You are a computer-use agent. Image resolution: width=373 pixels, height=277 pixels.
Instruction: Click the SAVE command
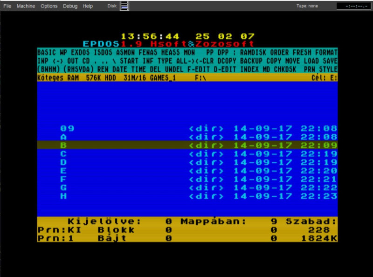[x=330, y=61]
